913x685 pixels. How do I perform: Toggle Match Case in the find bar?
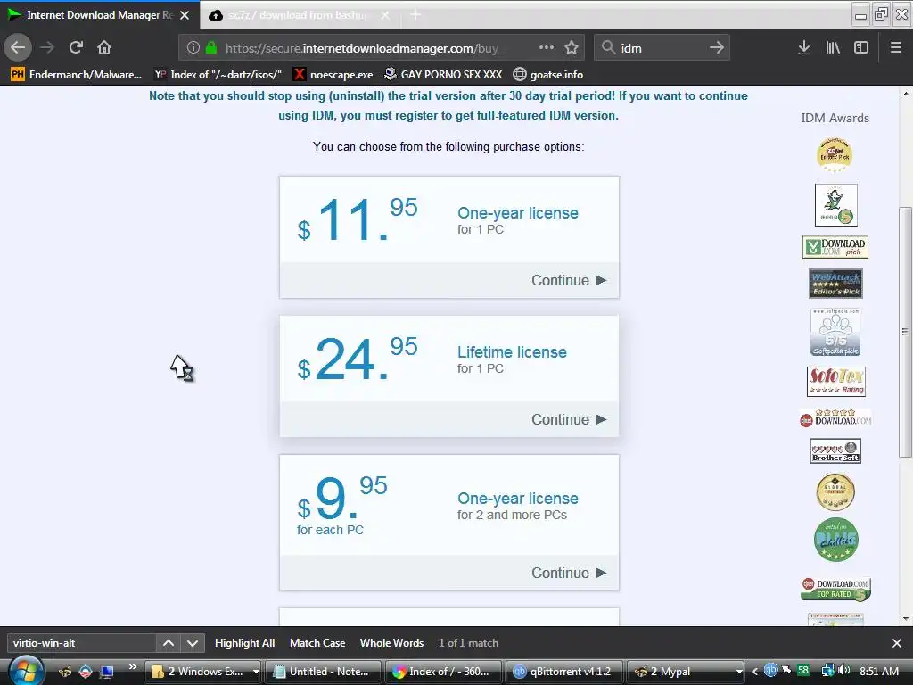(317, 643)
